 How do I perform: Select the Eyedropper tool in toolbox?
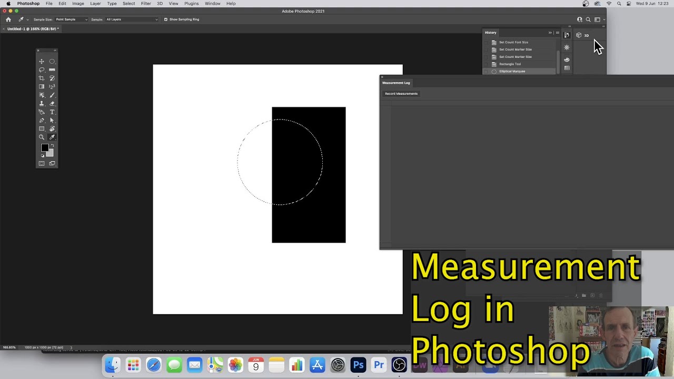[x=52, y=137]
